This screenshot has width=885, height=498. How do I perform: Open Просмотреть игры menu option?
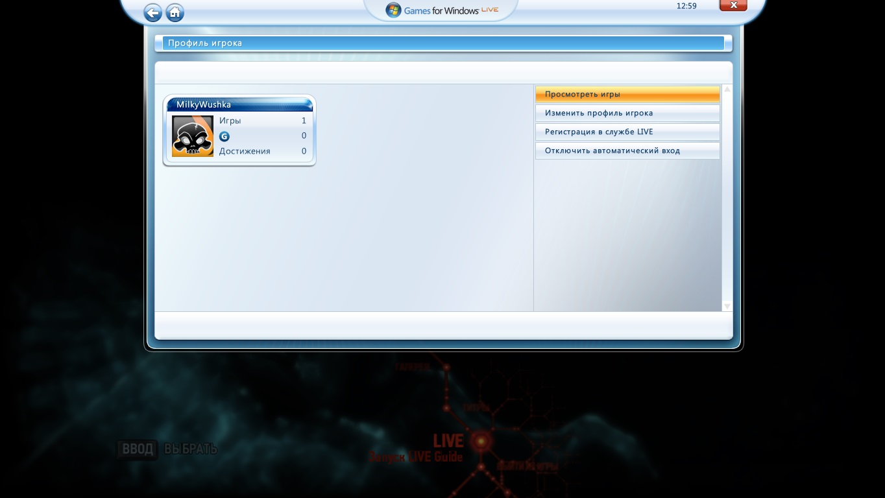(627, 94)
